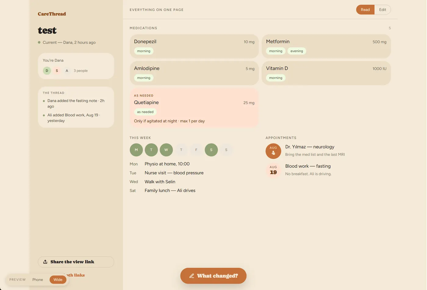
Task: Select Wednesday in This Week
Action: tap(166, 150)
